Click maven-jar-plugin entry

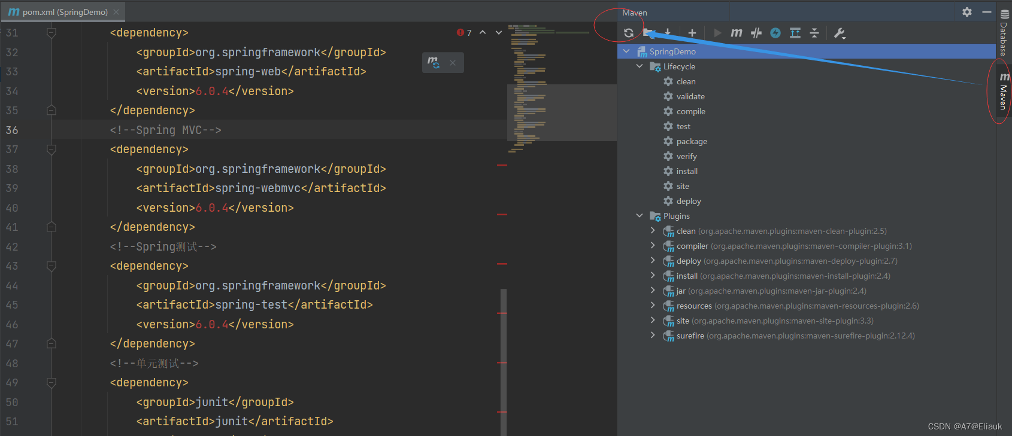pos(771,291)
